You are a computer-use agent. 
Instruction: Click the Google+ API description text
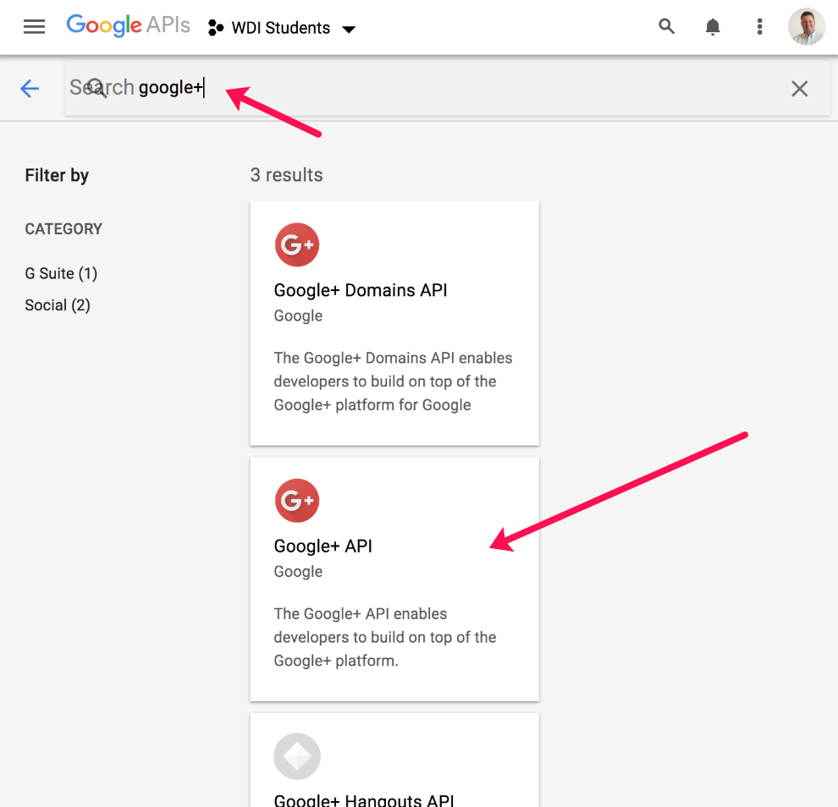tap(384, 637)
